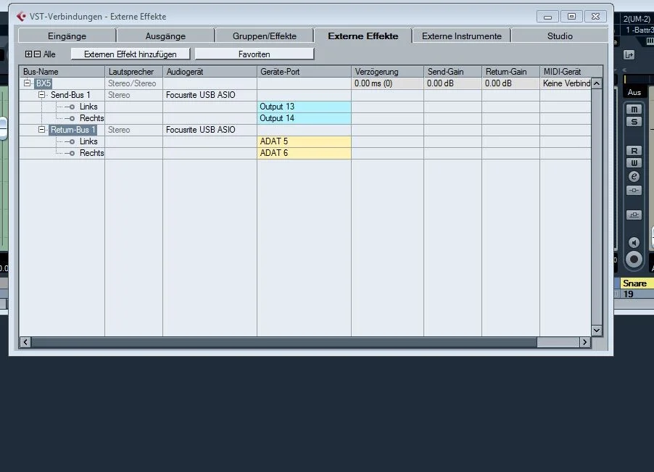Screen dimensions: 654x472
Task: Click the Lautsprecher column header
Action: 133,72
